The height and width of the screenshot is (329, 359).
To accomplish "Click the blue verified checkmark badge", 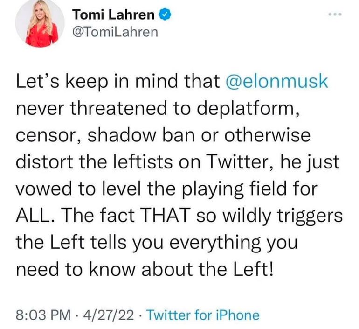I will pos(163,14).
